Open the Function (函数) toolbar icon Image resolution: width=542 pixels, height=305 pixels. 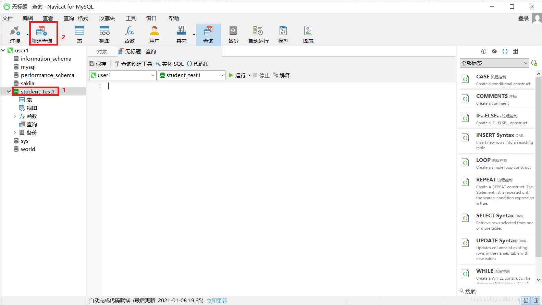[x=130, y=35]
